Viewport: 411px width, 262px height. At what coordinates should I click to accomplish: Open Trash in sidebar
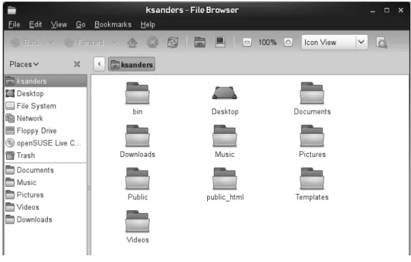coord(46,156)
